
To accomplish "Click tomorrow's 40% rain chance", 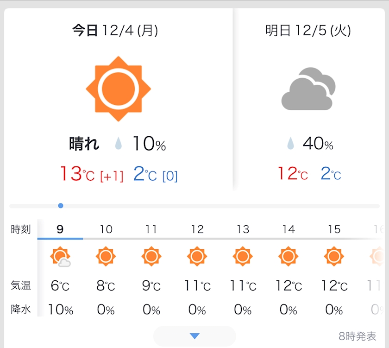I will click(x=318, y=144).
